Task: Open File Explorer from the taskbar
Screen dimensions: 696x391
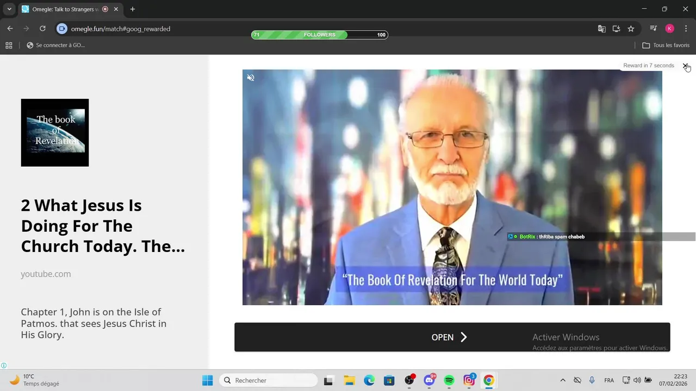Action: coord(349,380)
